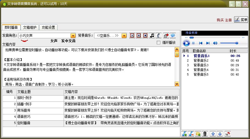Enable the 循环播放 checkbox

pyautogui.click(x=158, y=42)
